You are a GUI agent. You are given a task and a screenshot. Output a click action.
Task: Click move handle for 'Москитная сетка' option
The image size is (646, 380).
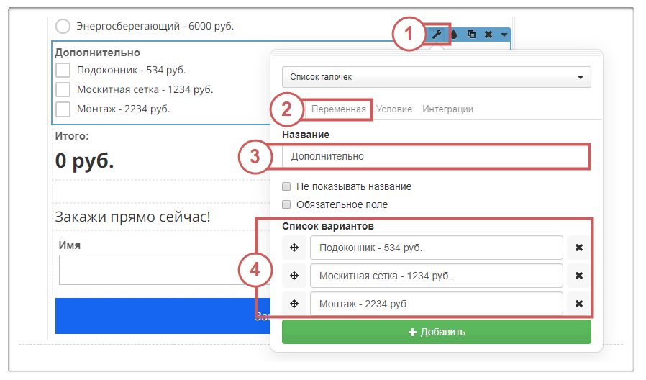point(294,276)
